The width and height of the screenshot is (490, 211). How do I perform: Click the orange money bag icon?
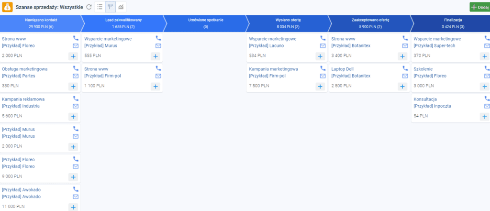(8, 7)
